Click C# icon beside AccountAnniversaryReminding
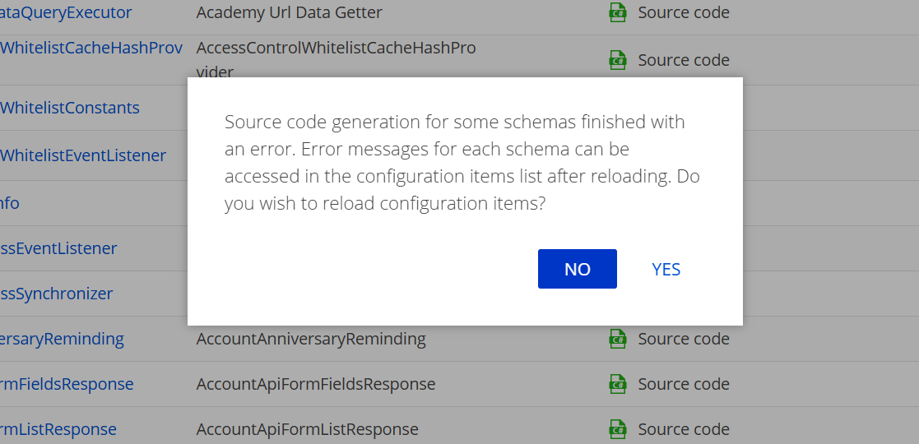Screen dimensions: 919x444 pos(618,339)
